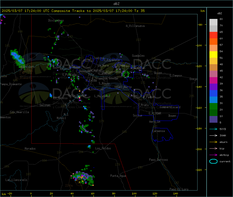Click the 20 dBZ green legend swatch

point(213,106)
